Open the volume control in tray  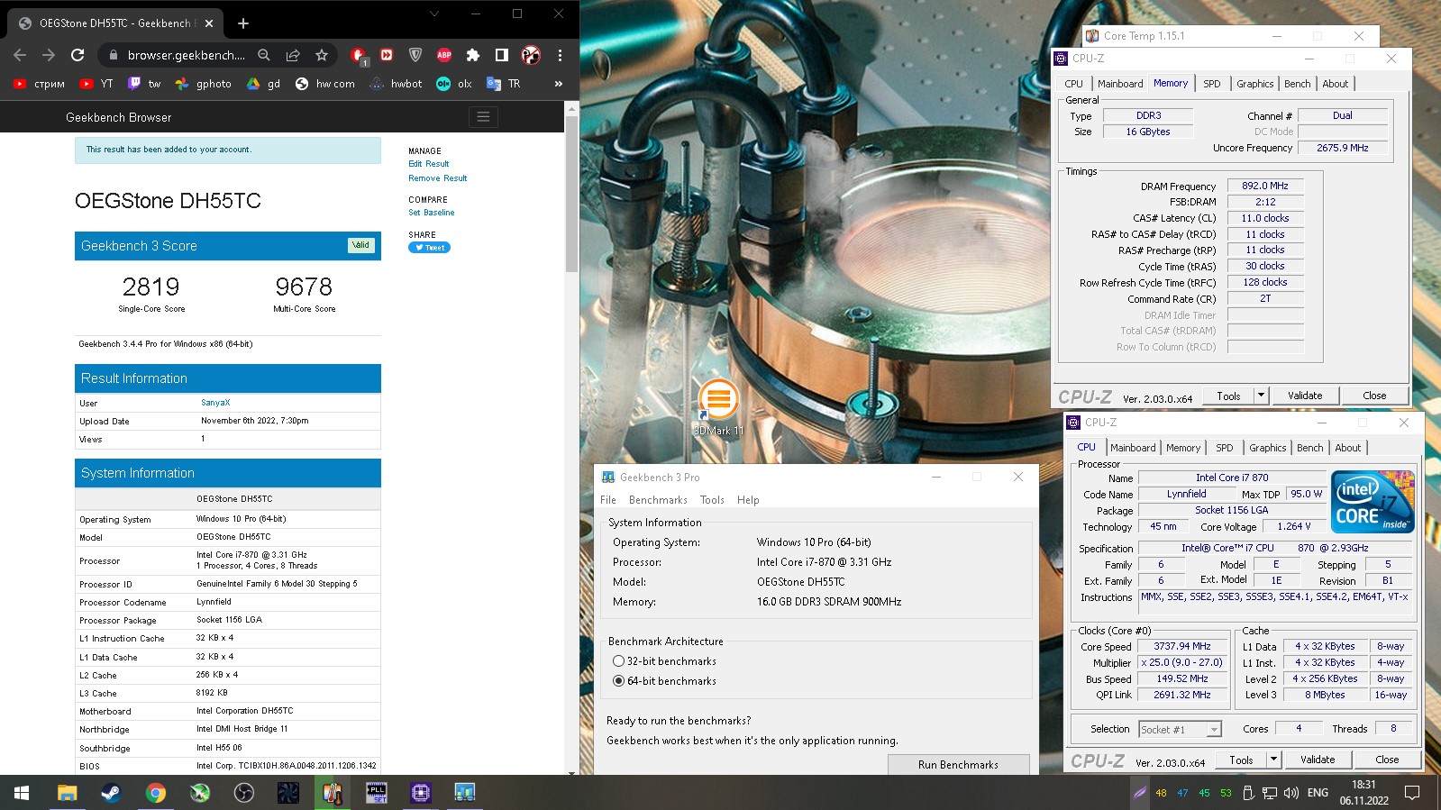coord(1291,793)
